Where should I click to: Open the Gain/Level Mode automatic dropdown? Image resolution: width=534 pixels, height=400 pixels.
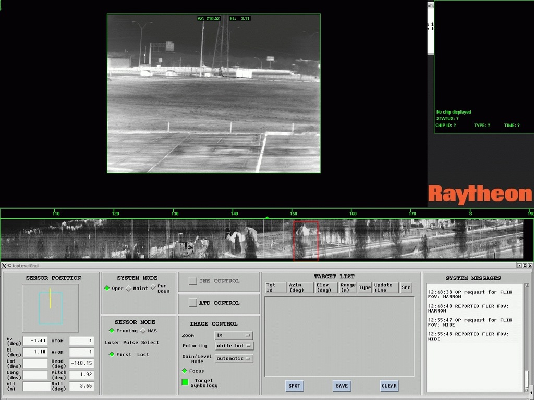pos(234,358)
